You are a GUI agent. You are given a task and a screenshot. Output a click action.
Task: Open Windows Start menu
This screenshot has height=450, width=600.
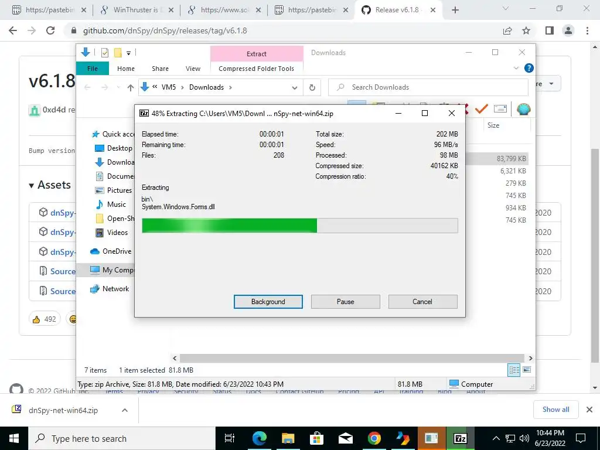tap(14, 438)
